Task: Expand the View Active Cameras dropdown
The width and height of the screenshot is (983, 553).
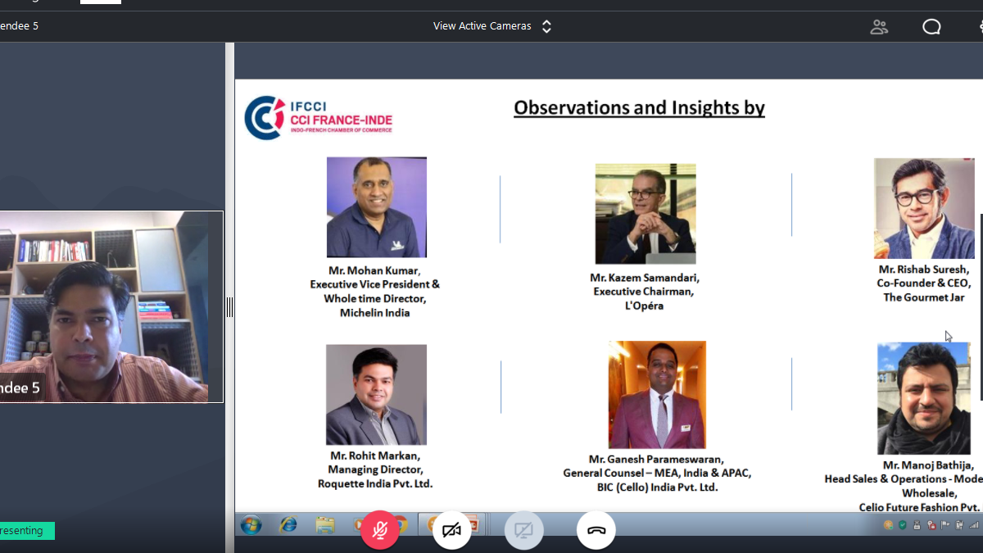Action: point(482,26)
